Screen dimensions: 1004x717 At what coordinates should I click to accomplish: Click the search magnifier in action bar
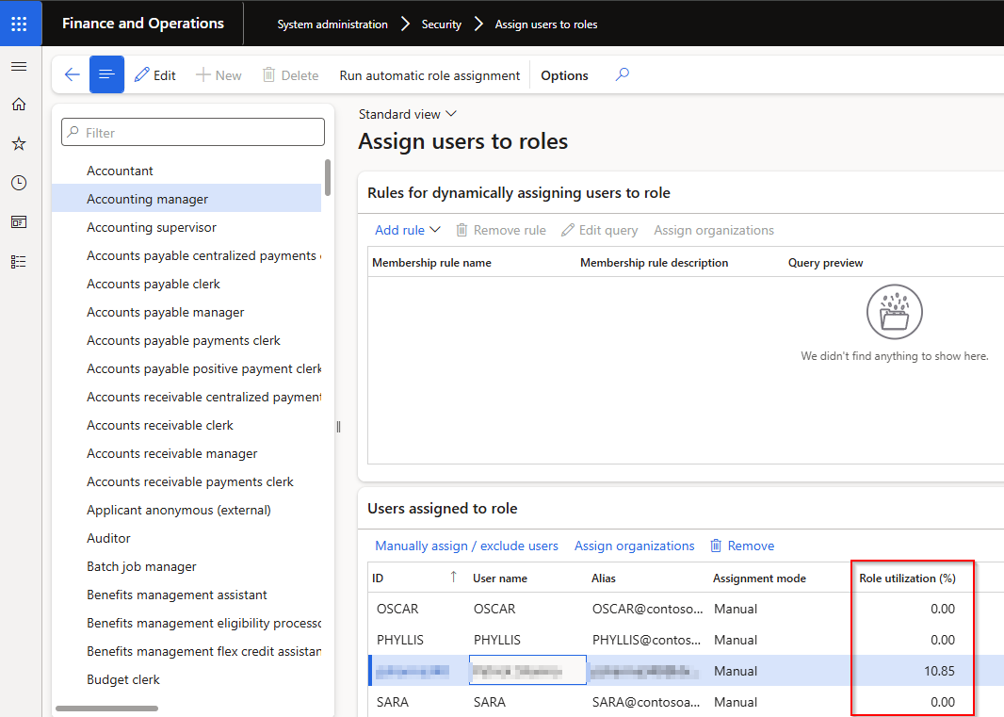[622, 75]
